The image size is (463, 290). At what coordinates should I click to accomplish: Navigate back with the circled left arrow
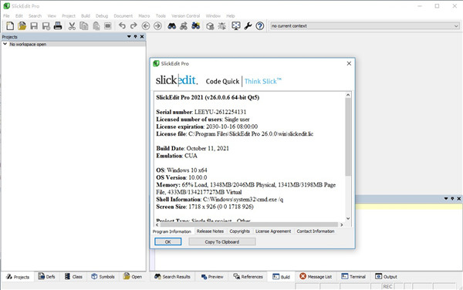pos(146,26)
